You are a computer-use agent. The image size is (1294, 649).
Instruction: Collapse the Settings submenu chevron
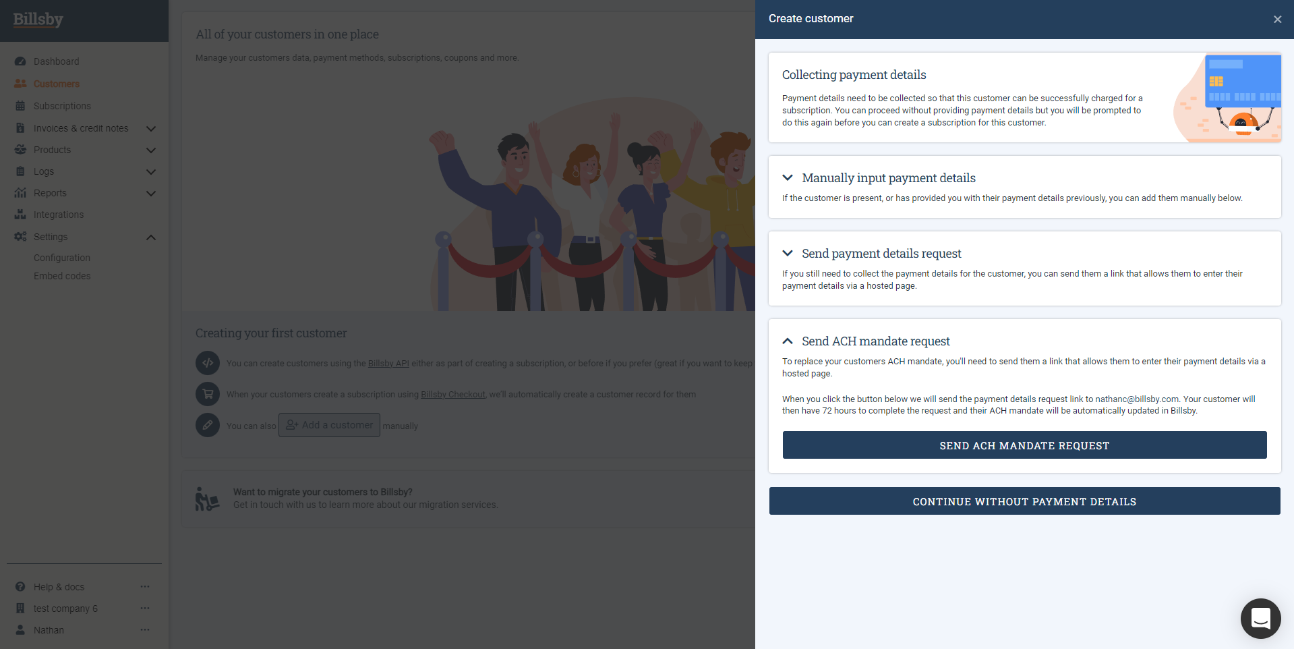[151, 237]
